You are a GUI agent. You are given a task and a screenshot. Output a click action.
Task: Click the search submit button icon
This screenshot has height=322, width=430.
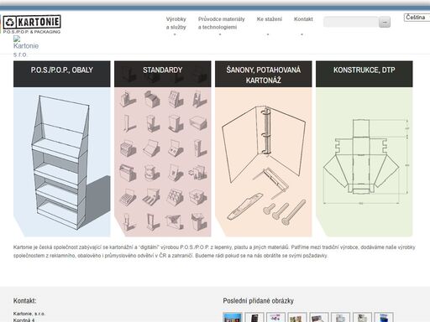tap(385, 22)
